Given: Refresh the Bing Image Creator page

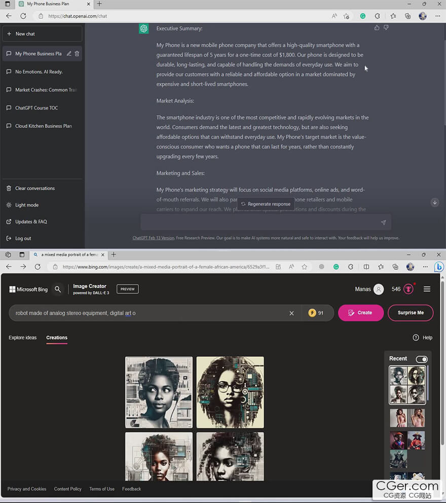Looking at the screenshot, I should pos(38,267).
